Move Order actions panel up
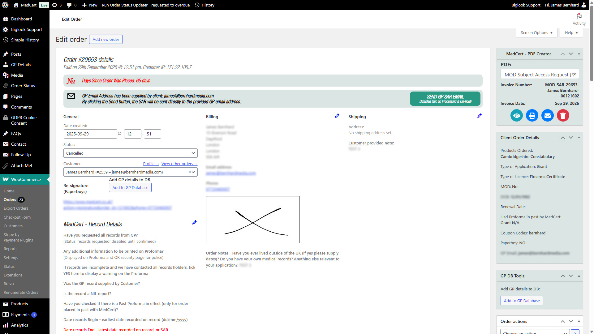Image resolution: width=594 pixels, height=334 pixels. 563,321
